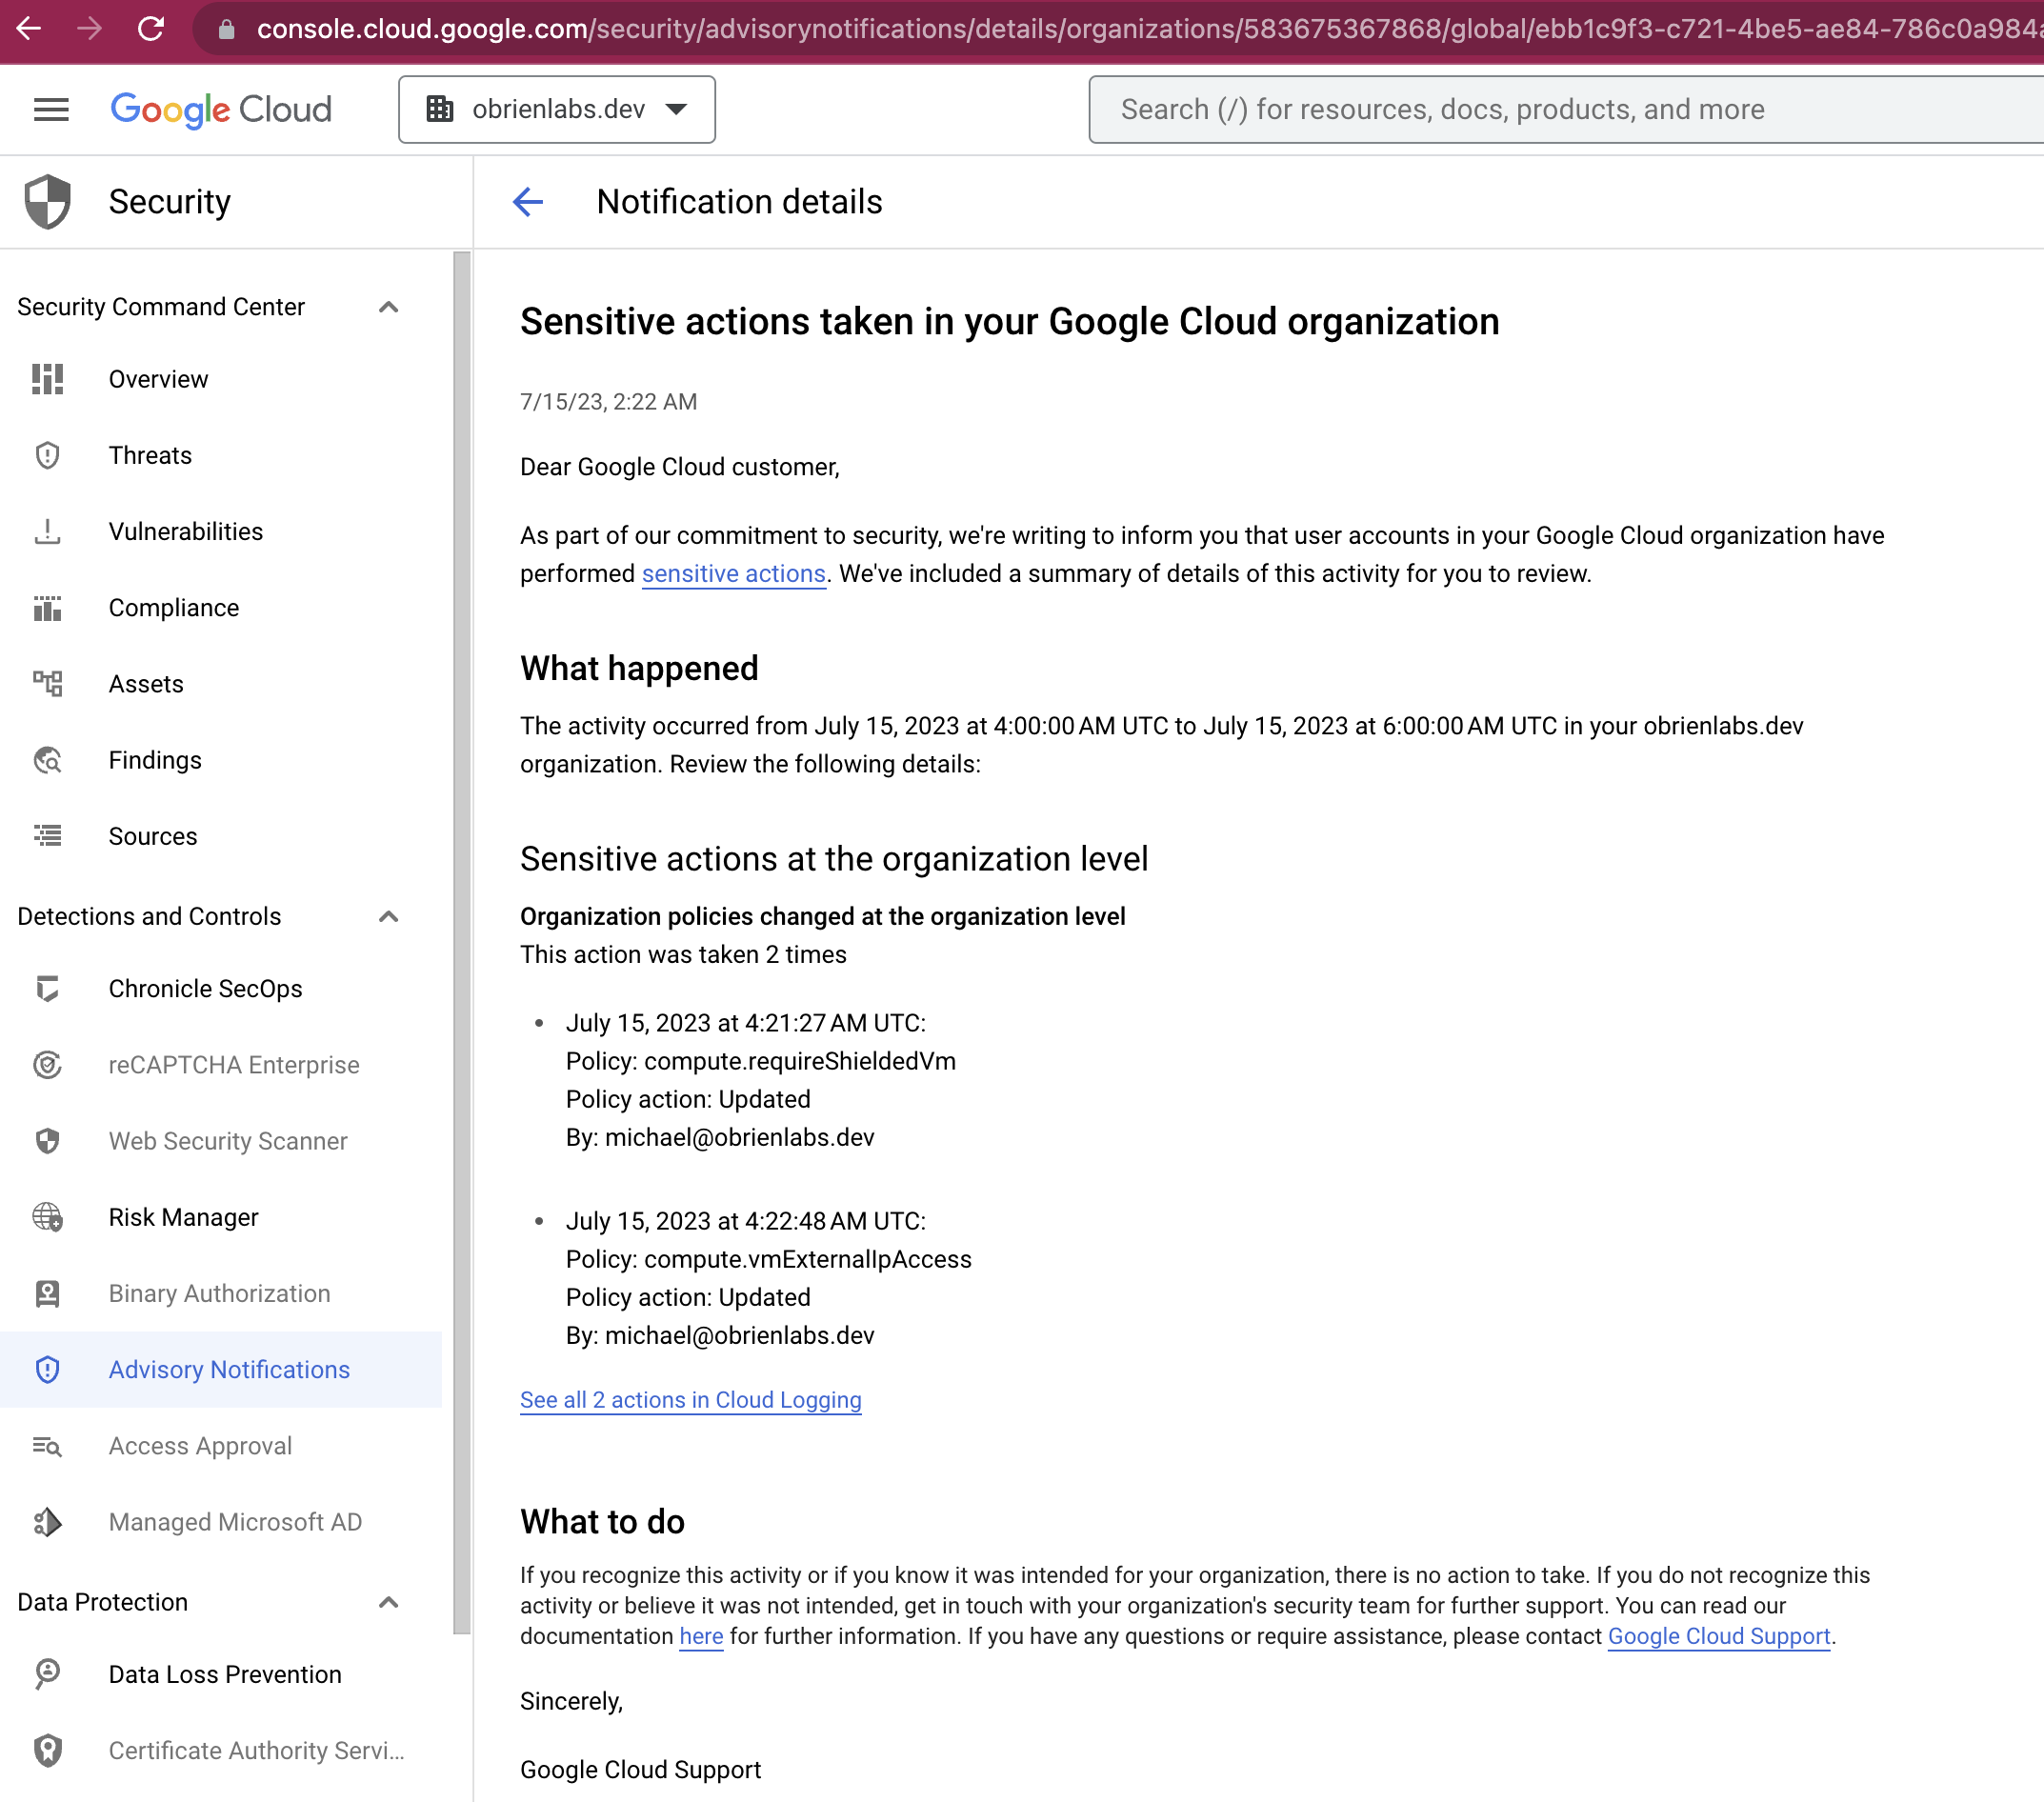Open the Google Cloud Support link

[1718, 1636]
